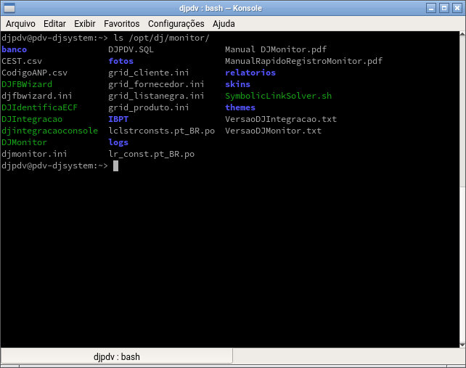Minimize the Konsole window
This screenshot has width=466, height=368.
(x=431, y=8)
